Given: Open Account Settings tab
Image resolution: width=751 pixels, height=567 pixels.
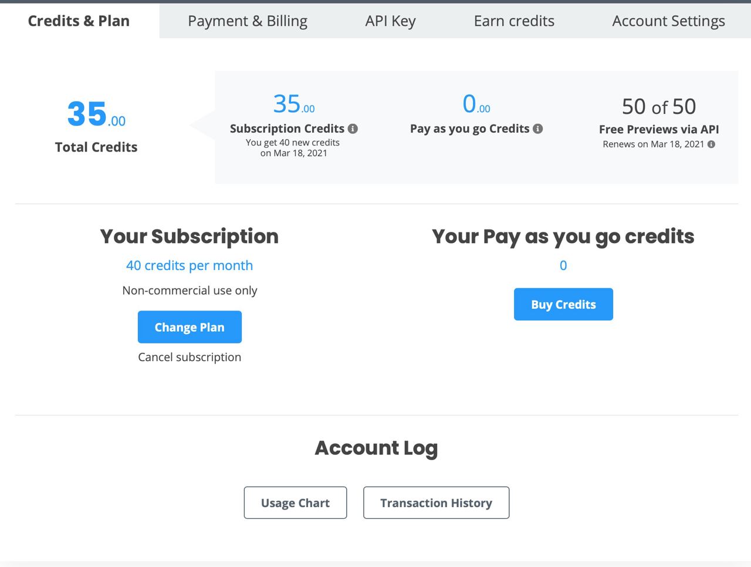Looking at the screenshot, I should click(668, 21).
